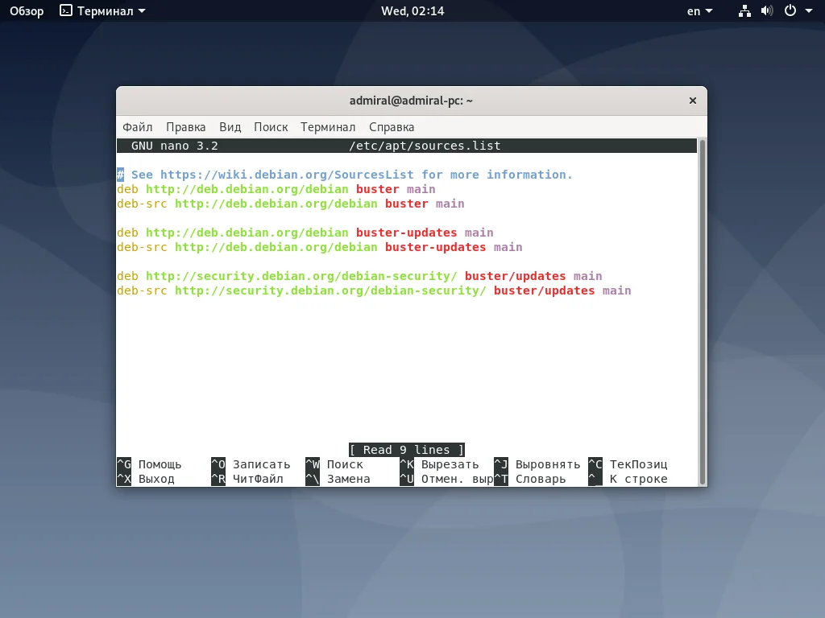Viewport: 825px width, 618px height.
Task: Expand the system status chevron in top bar
Action: coord(810,10)
